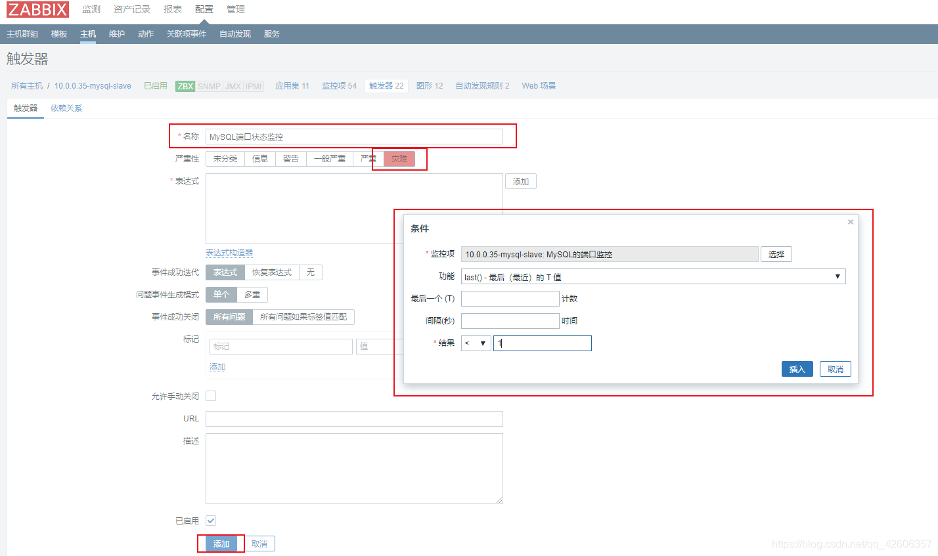The height and width of the screenshot is (556, 938).
Task: Click 添加 button beside expression box
Action: [x=521, y=181]
